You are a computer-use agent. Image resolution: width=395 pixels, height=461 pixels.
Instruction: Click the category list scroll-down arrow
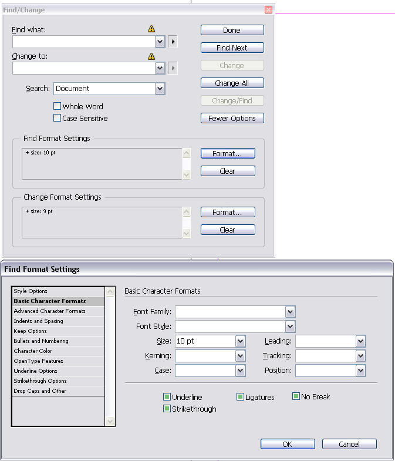[x=110, y=421]
